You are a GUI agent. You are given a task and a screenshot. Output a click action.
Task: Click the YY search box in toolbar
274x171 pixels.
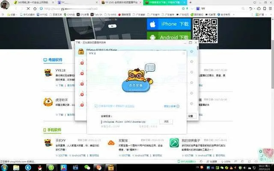click(x=220, y=9)
